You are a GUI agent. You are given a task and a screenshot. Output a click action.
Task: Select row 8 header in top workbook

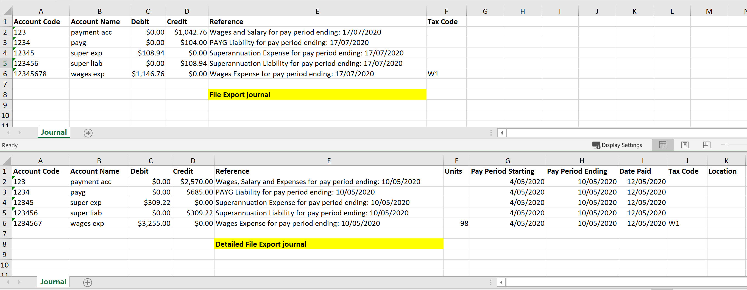(6, 94)
